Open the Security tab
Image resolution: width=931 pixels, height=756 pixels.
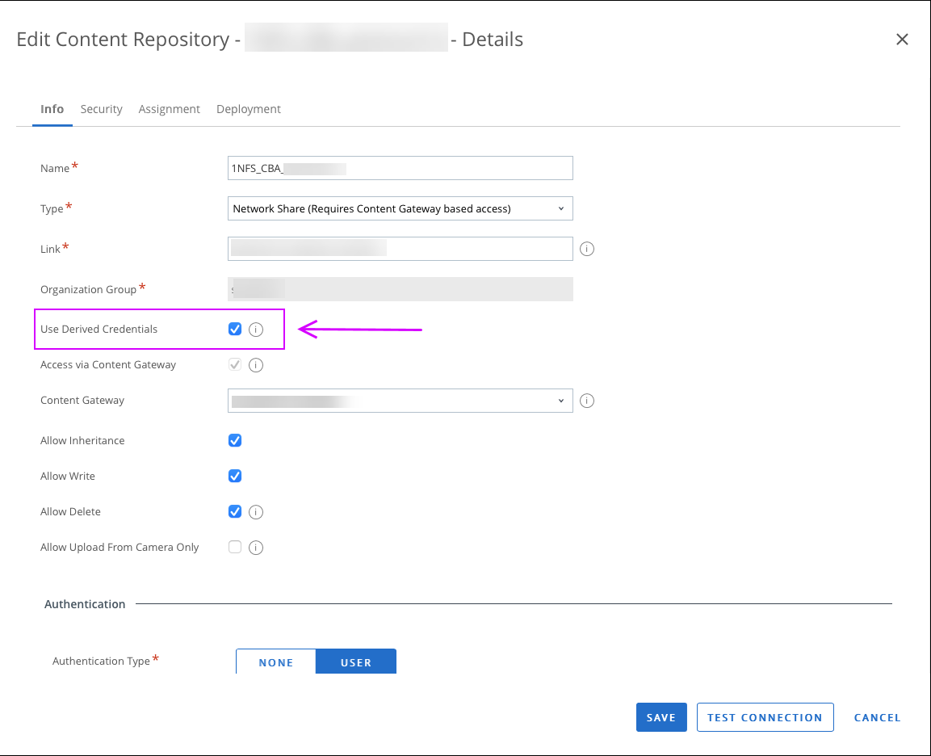click(x=102, y=109)
